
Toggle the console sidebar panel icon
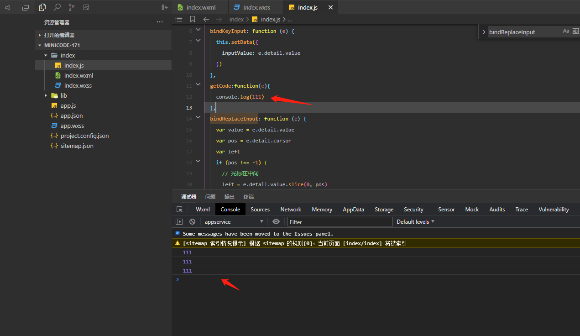click(x=179, y=221)
